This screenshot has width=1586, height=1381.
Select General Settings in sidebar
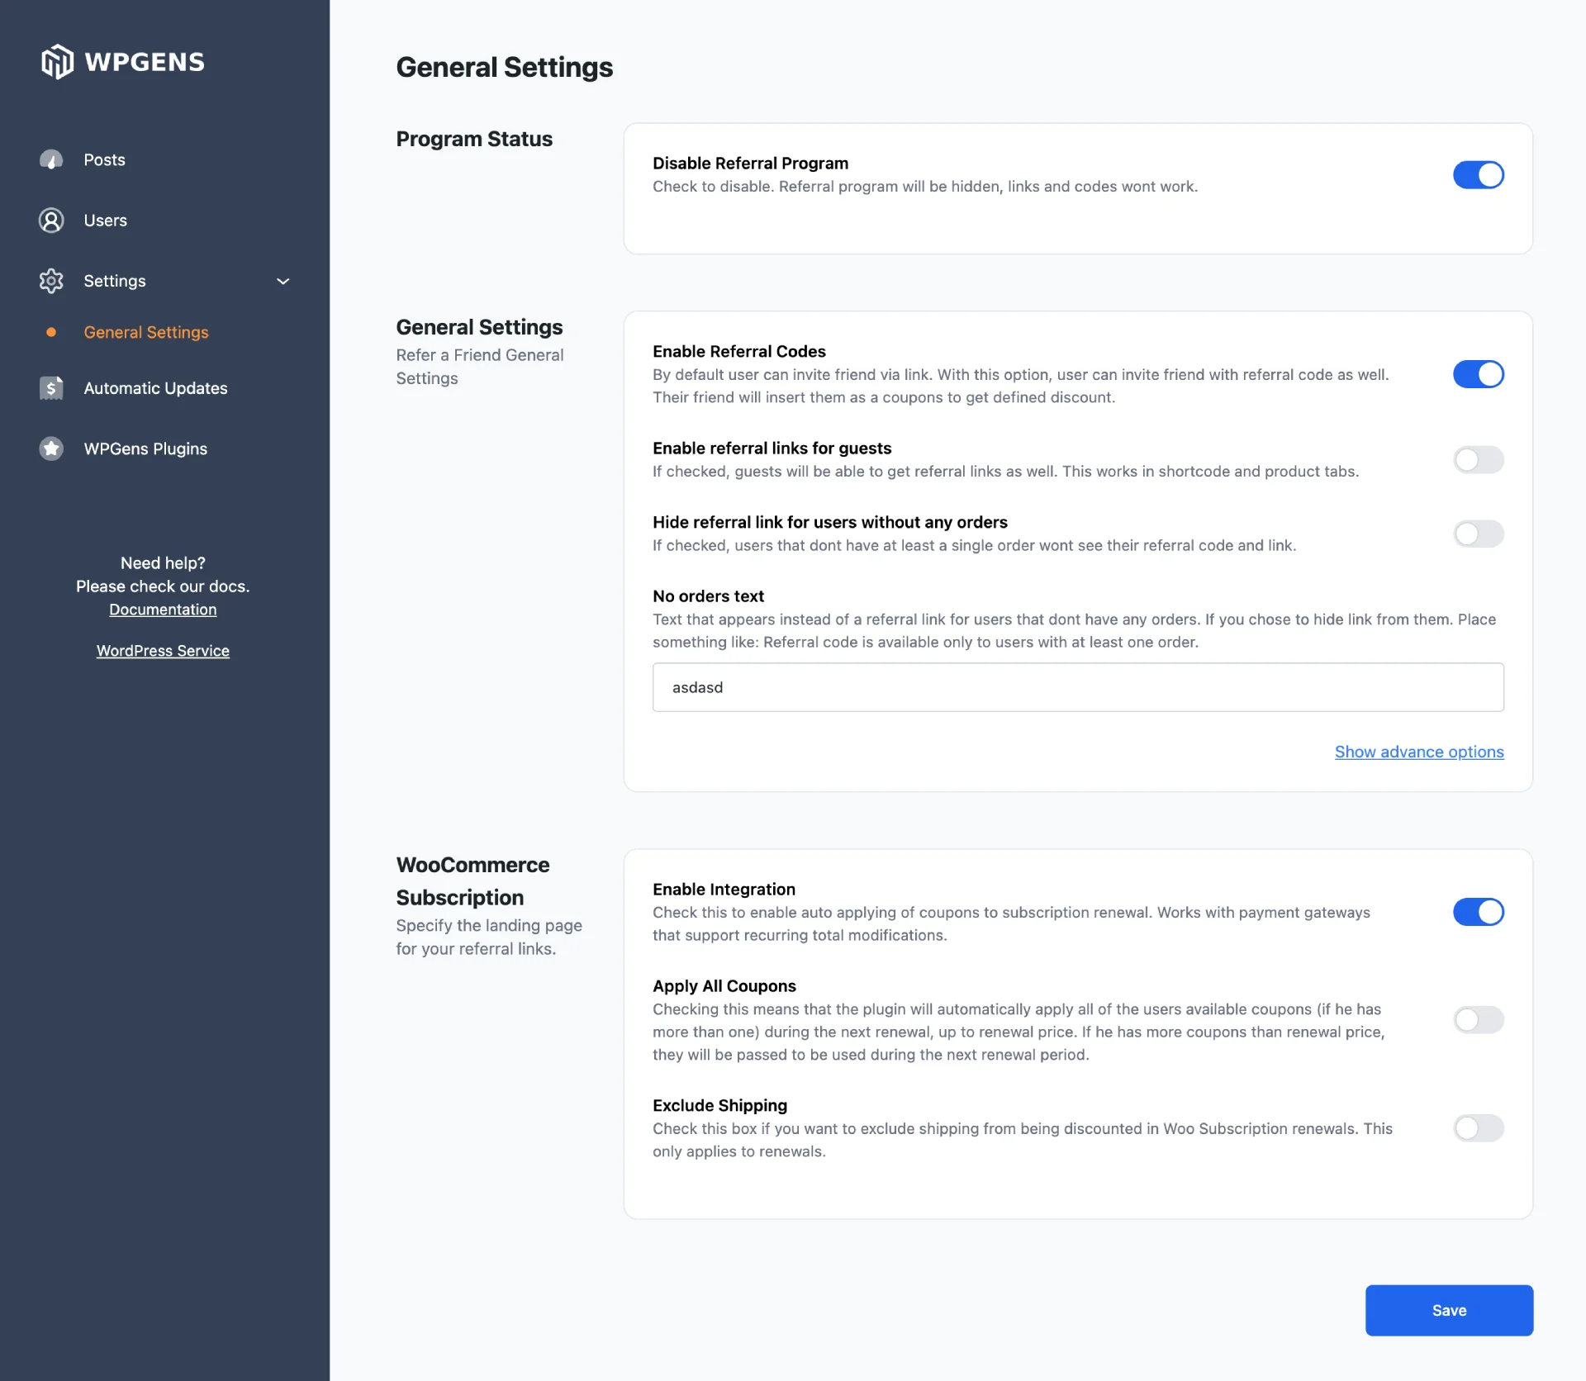pyautogui.click(x=146, y=332)
